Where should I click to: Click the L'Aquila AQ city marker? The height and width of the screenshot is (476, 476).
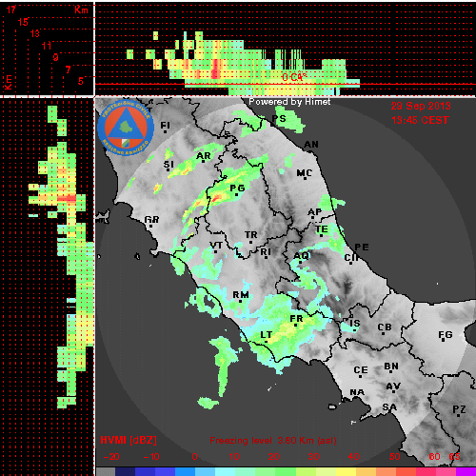pos(301,257)
